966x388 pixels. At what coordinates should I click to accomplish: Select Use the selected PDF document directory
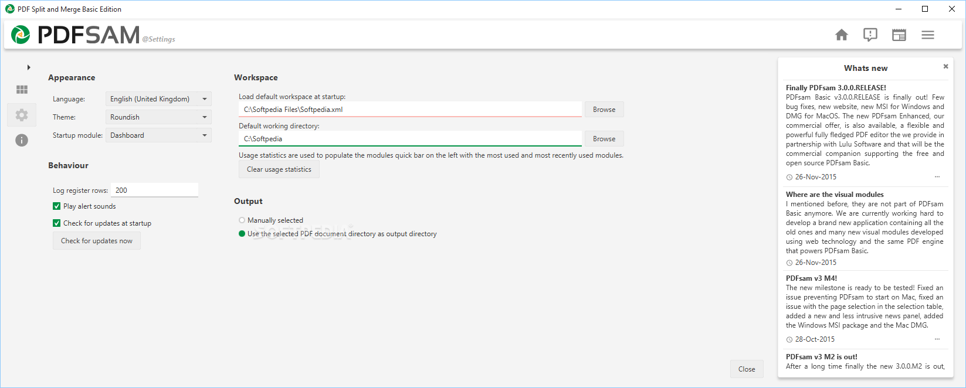tap(242, 234)
